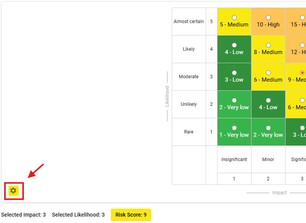Choose "6 - Medium" in the Moderate row
The width and height of the screenshot is (306, 223).
[x=268, y=73]
